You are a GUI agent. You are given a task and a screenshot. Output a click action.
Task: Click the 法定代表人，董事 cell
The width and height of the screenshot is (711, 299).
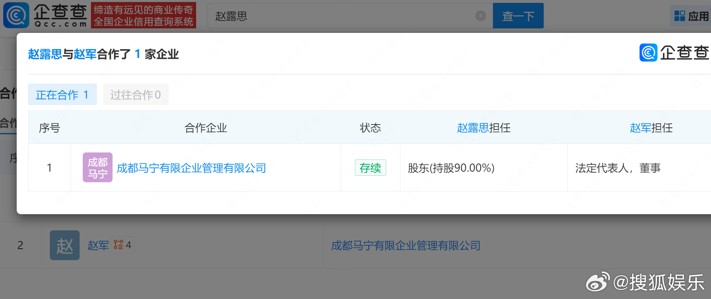(639, 168)
